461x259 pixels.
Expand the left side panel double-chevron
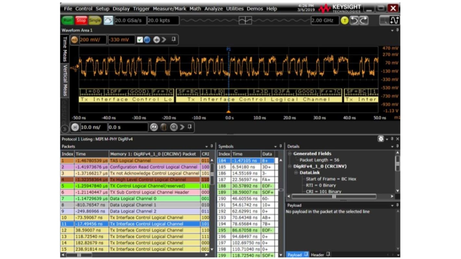[64, 129]
